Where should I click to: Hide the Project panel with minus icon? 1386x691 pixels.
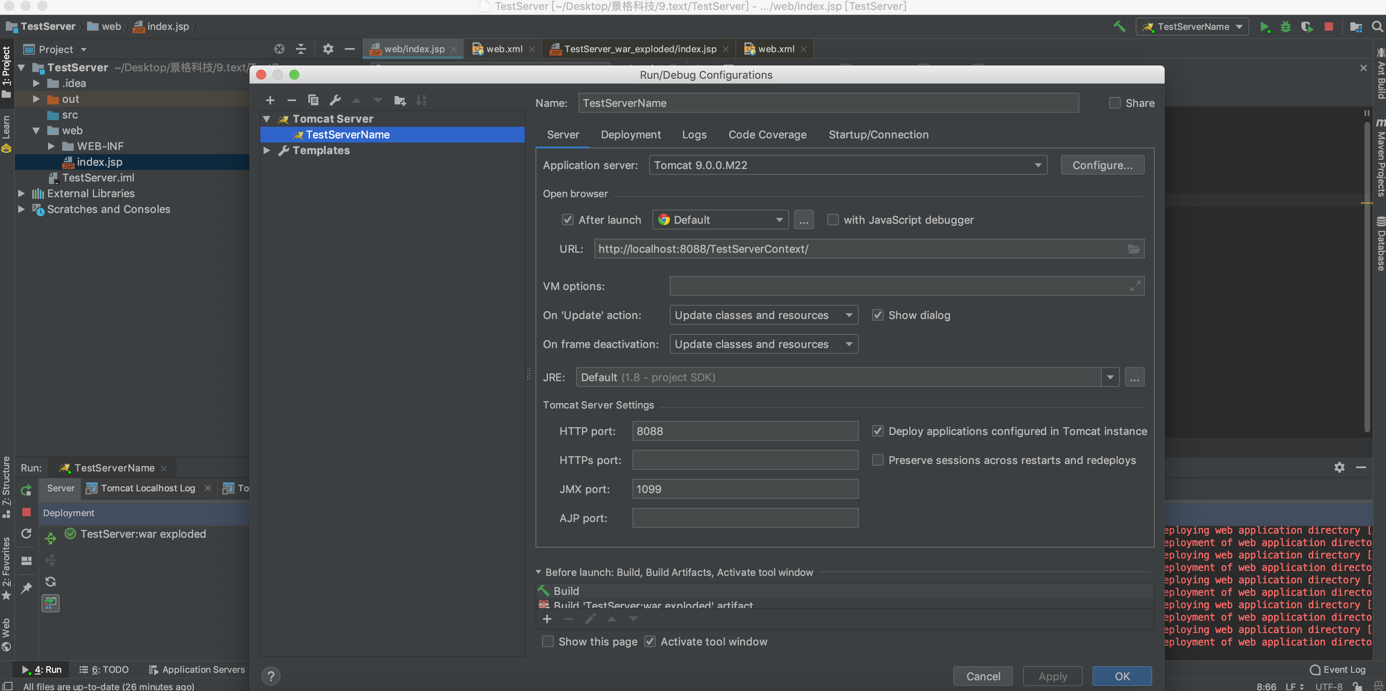[x=349, y=49]
